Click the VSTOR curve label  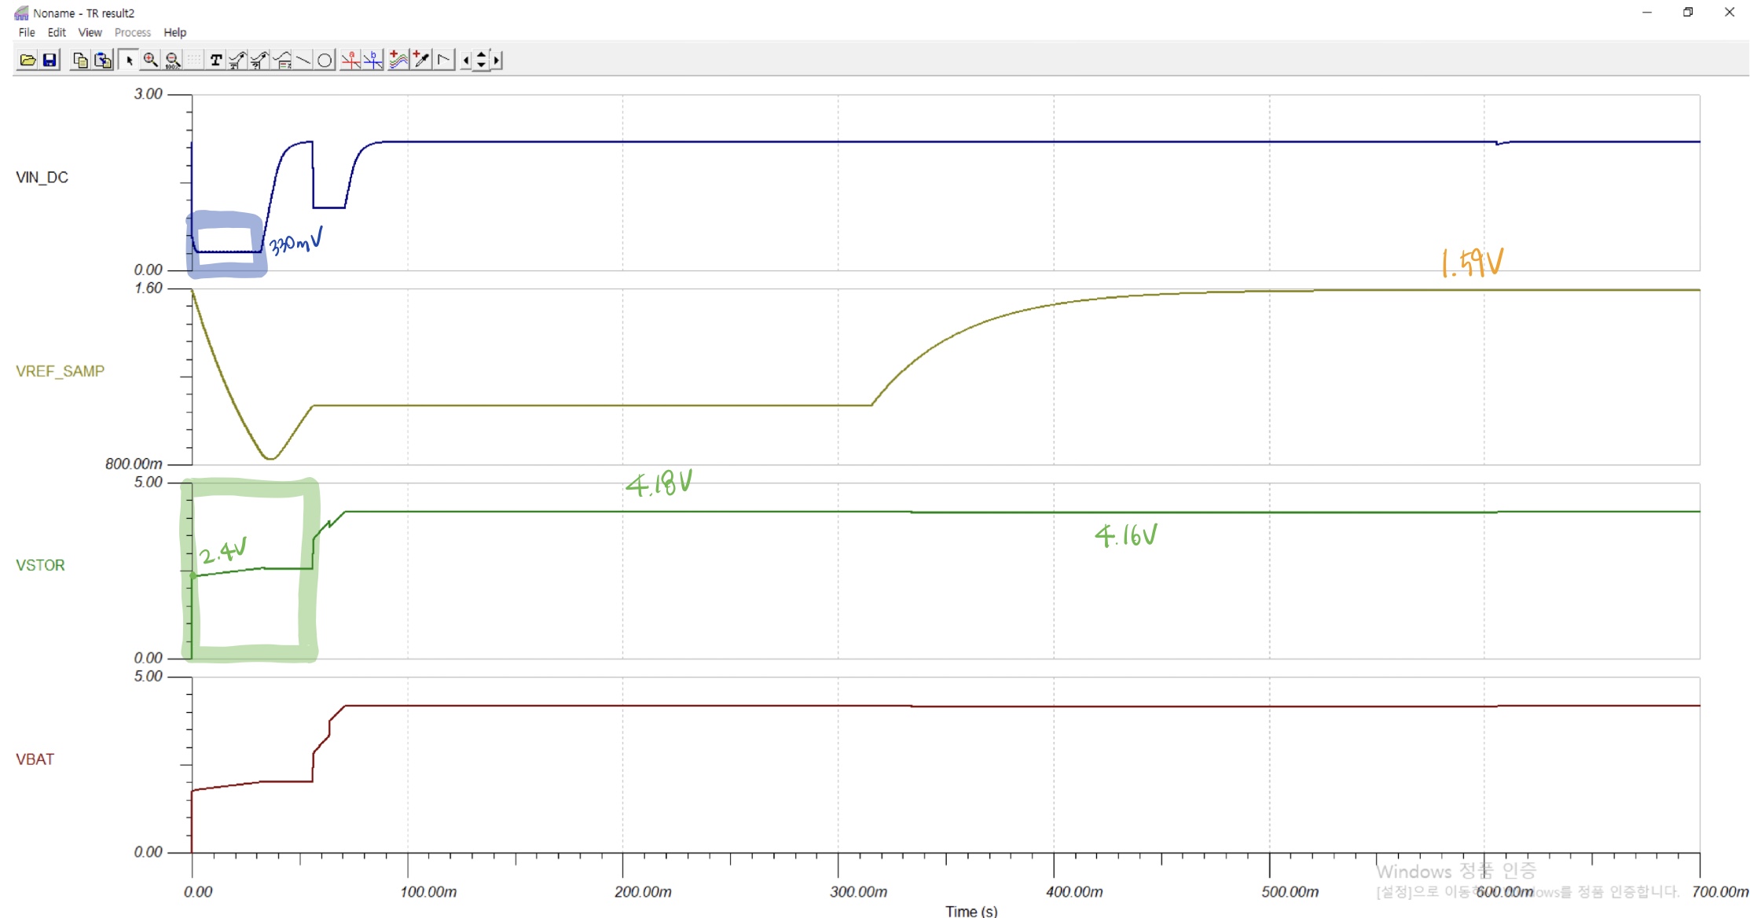point(40,565)
